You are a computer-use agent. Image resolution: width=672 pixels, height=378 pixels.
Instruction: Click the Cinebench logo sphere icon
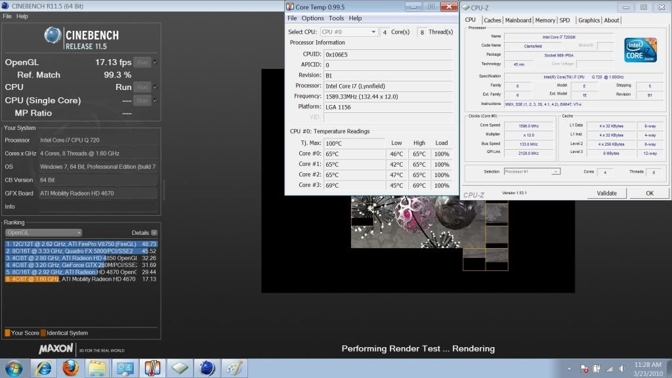tap(52, 35)
